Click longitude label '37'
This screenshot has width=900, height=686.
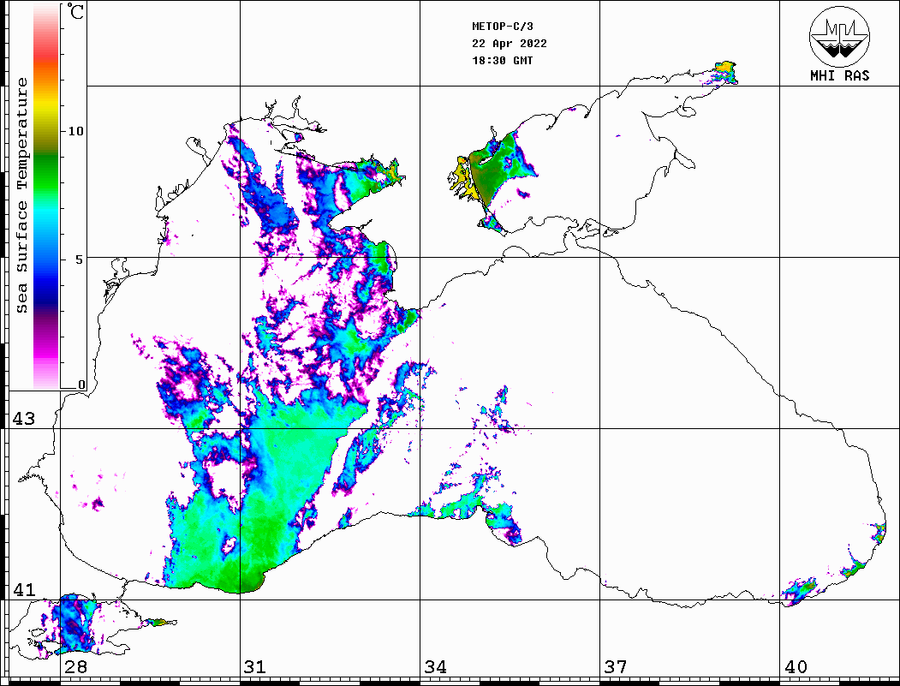(x=616, y=667)
